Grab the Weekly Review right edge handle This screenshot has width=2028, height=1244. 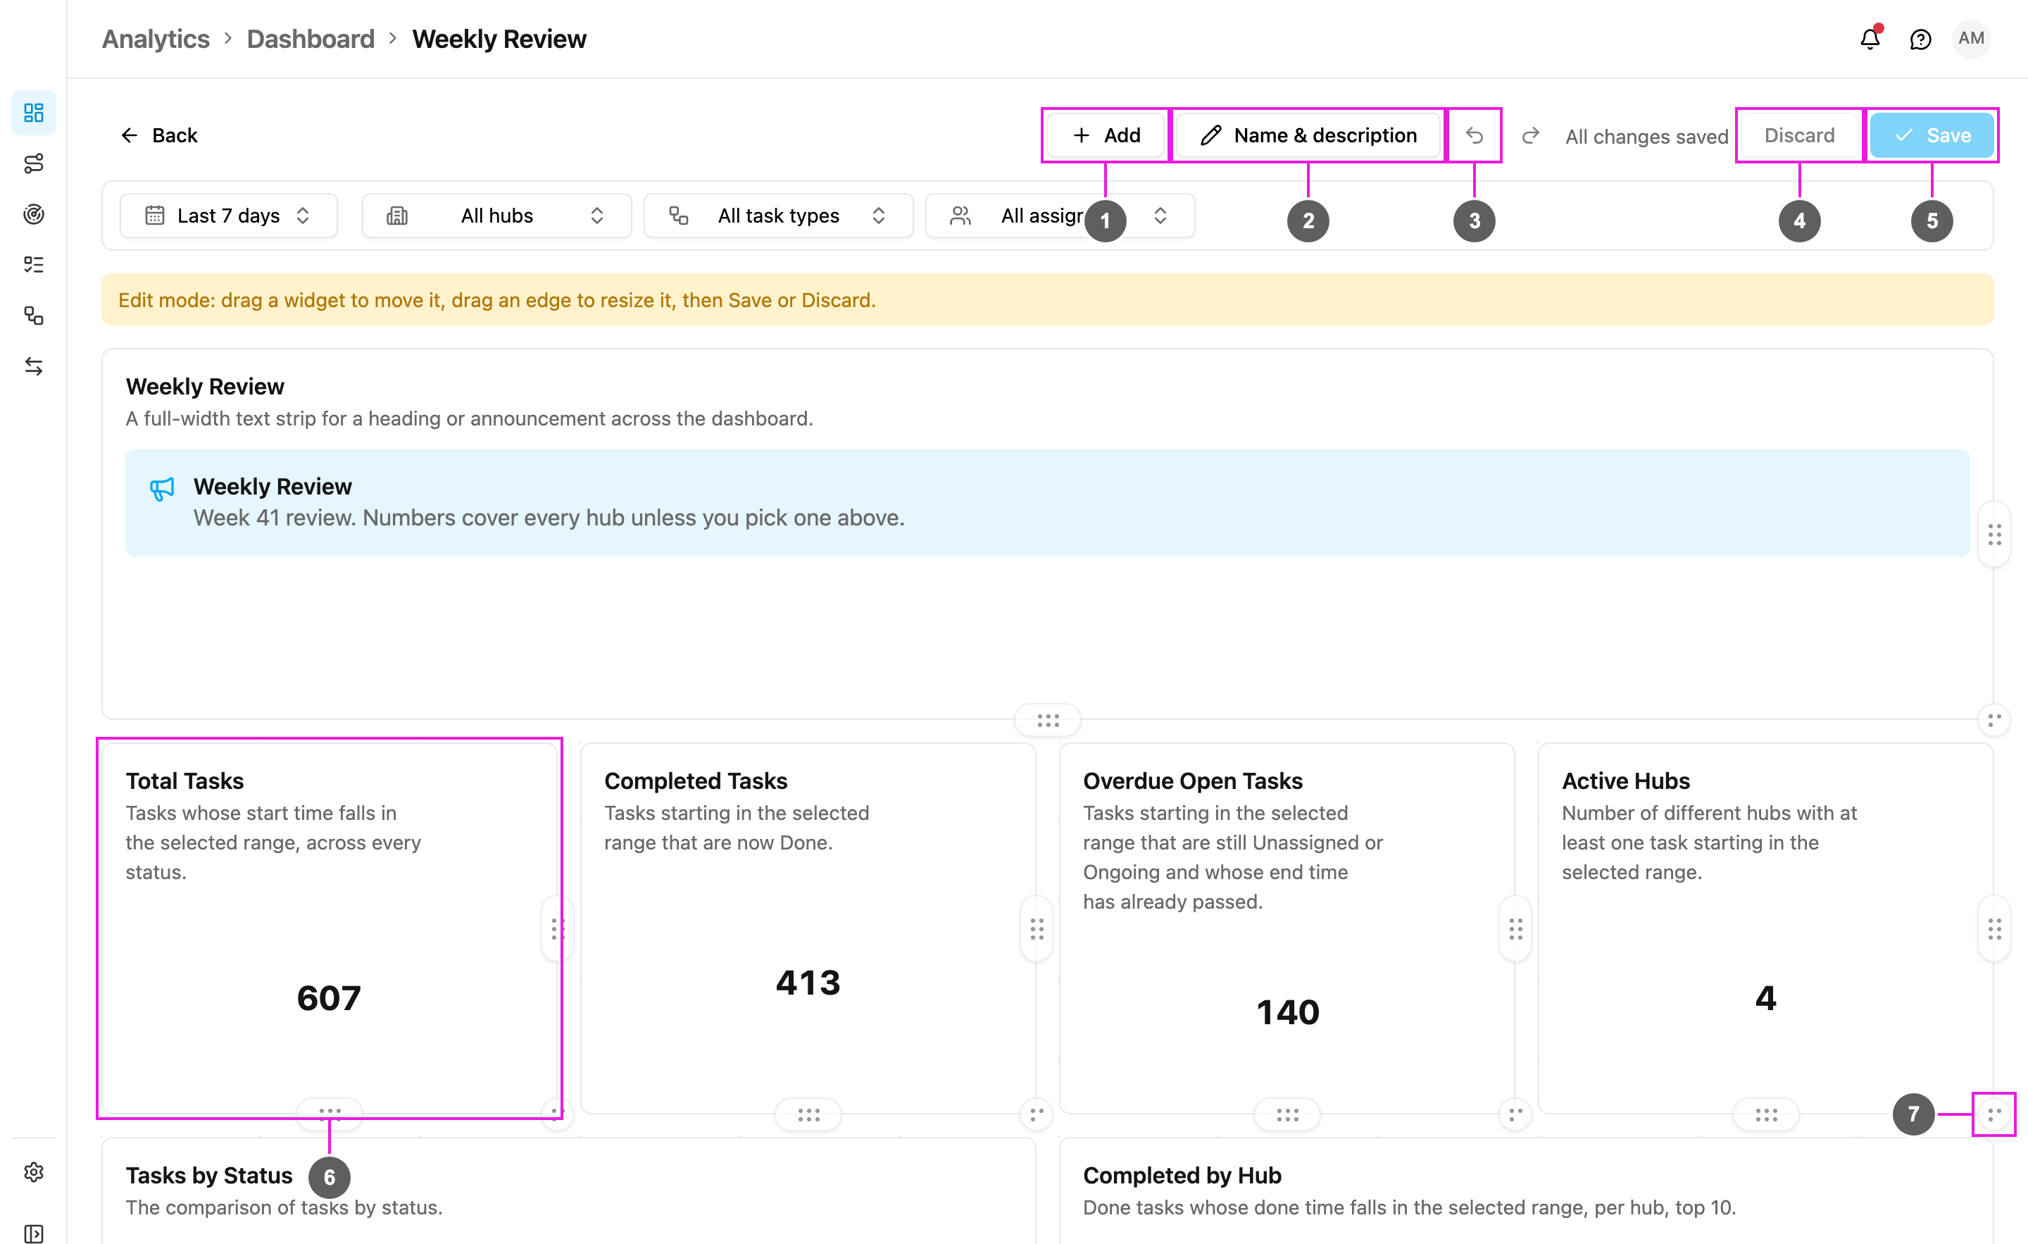point(1994,535)
